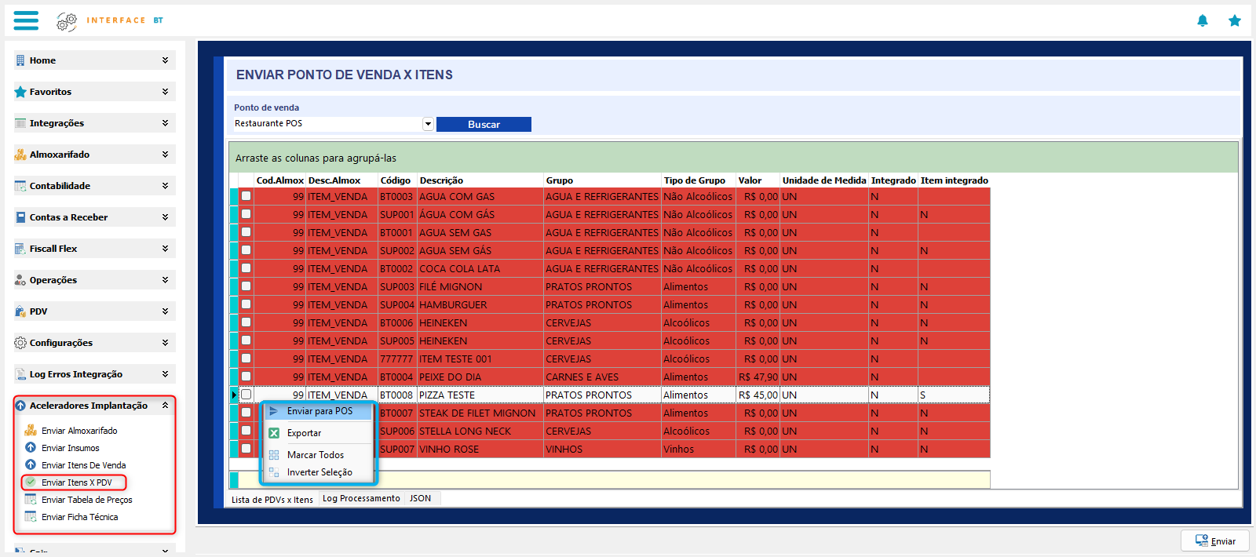Click the Almoxarifado boxes icon
Viewport: 1256px width, 557px height.
pos(20,155)
